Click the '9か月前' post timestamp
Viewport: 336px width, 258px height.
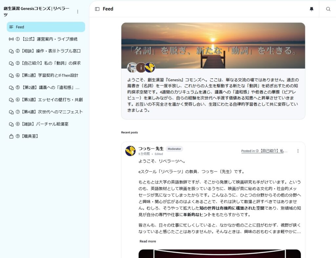[x=144, y=154]
